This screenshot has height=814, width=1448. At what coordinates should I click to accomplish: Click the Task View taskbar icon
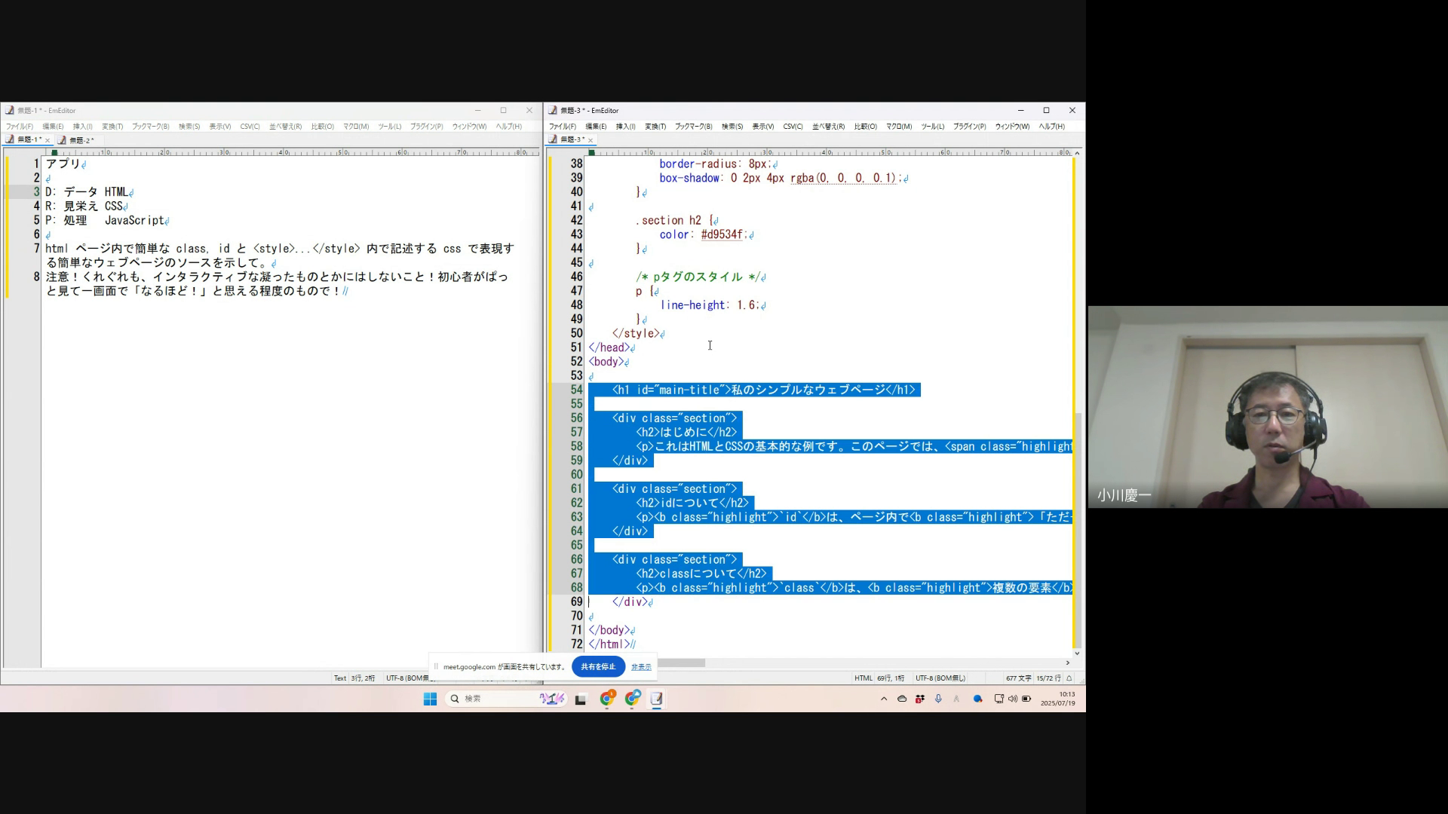(x=580, y=699)
